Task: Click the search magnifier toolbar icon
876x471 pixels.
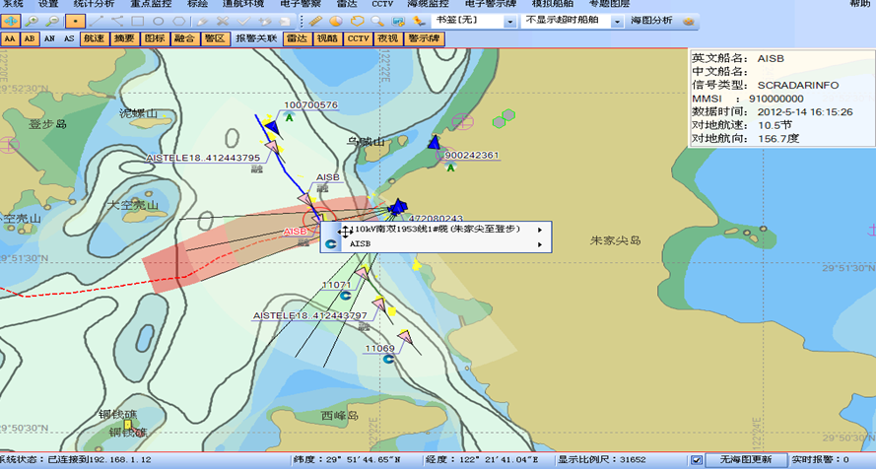Action: [x=377, y=21]
